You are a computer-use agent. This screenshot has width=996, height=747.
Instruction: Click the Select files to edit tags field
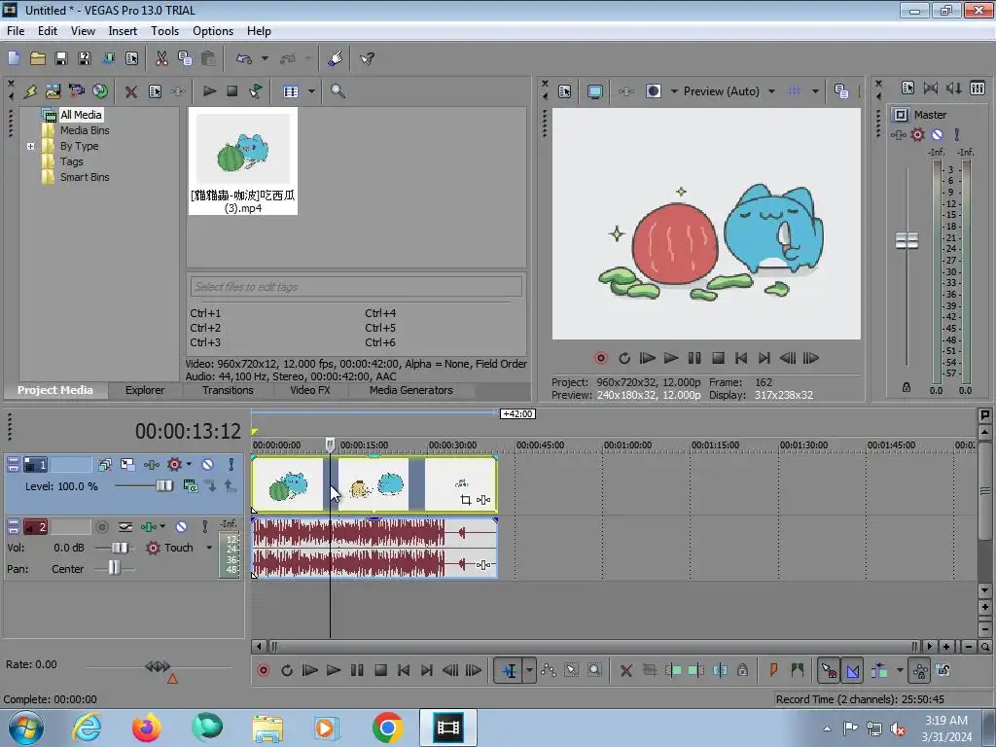[x=356, y=287]
